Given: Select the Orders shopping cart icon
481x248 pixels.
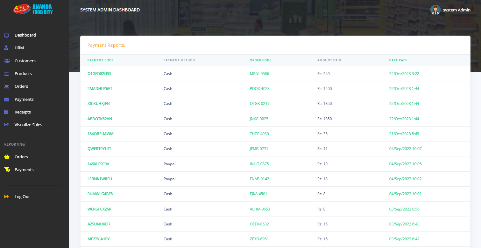Looking at the screenshot, I should [x=6, y=86].
